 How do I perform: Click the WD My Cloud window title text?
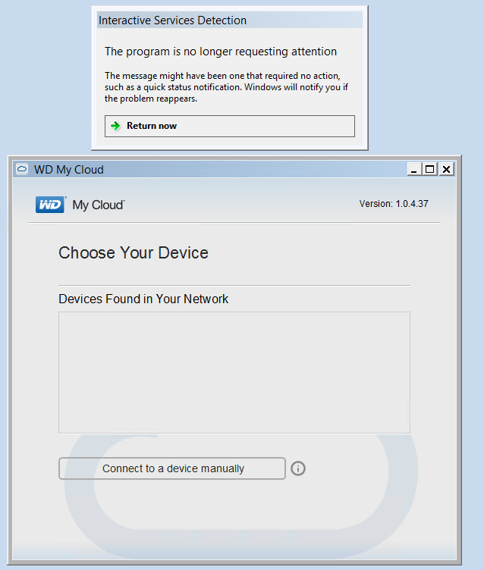pyautogui.click(x=69, y=169)
